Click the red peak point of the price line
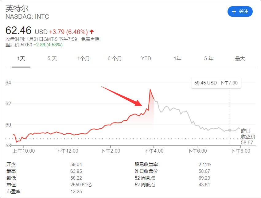 (x=150, y=89)
